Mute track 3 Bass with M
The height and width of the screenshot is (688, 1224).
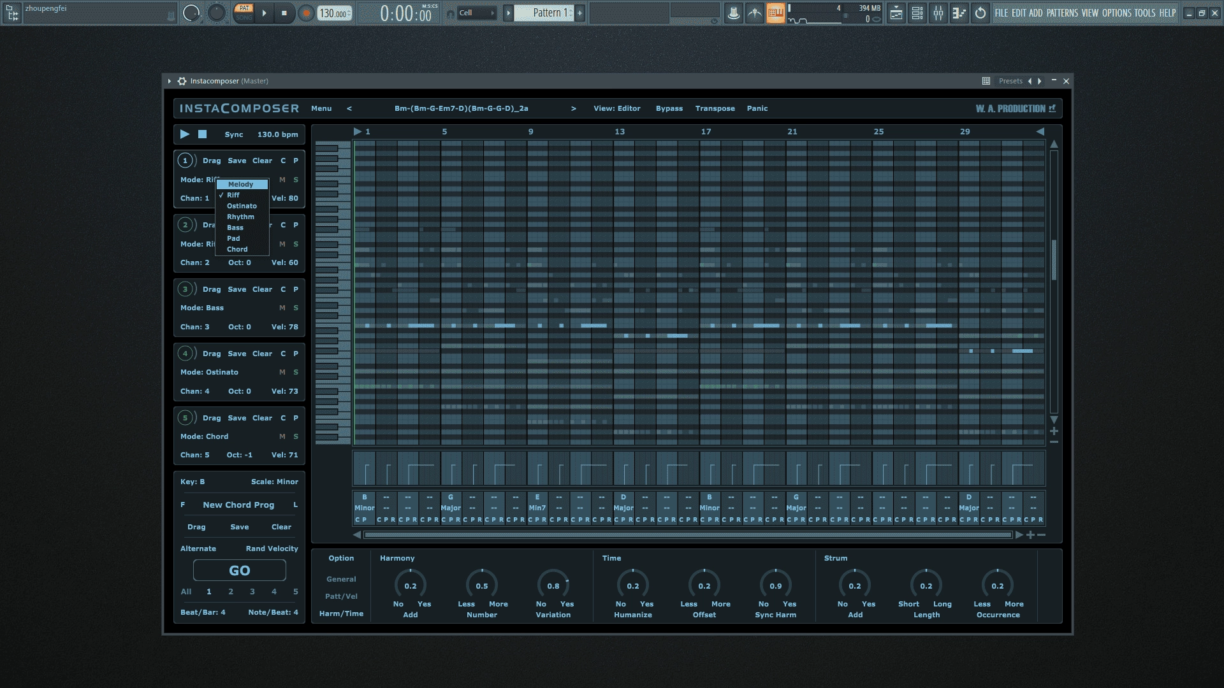point(282,308)
